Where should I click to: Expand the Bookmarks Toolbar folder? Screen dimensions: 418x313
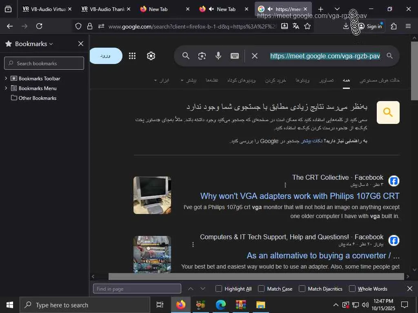click(6, 78)
